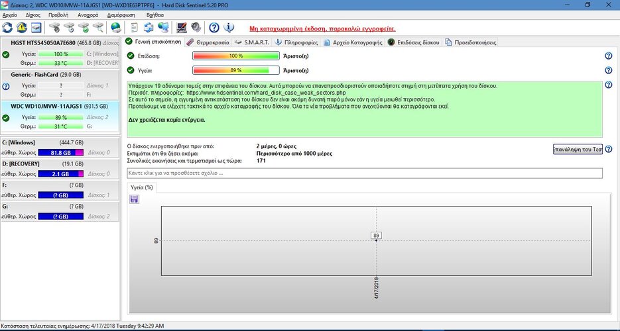
Task: Select the WDC WD10JMVW-11AJGS1 disk entry
Action: tap(60, 117)
